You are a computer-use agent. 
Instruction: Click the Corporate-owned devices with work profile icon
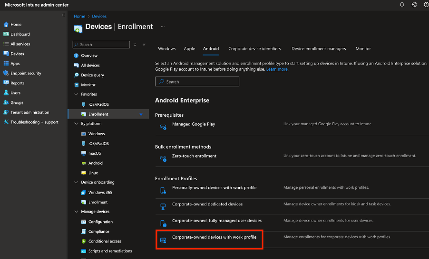163,240
